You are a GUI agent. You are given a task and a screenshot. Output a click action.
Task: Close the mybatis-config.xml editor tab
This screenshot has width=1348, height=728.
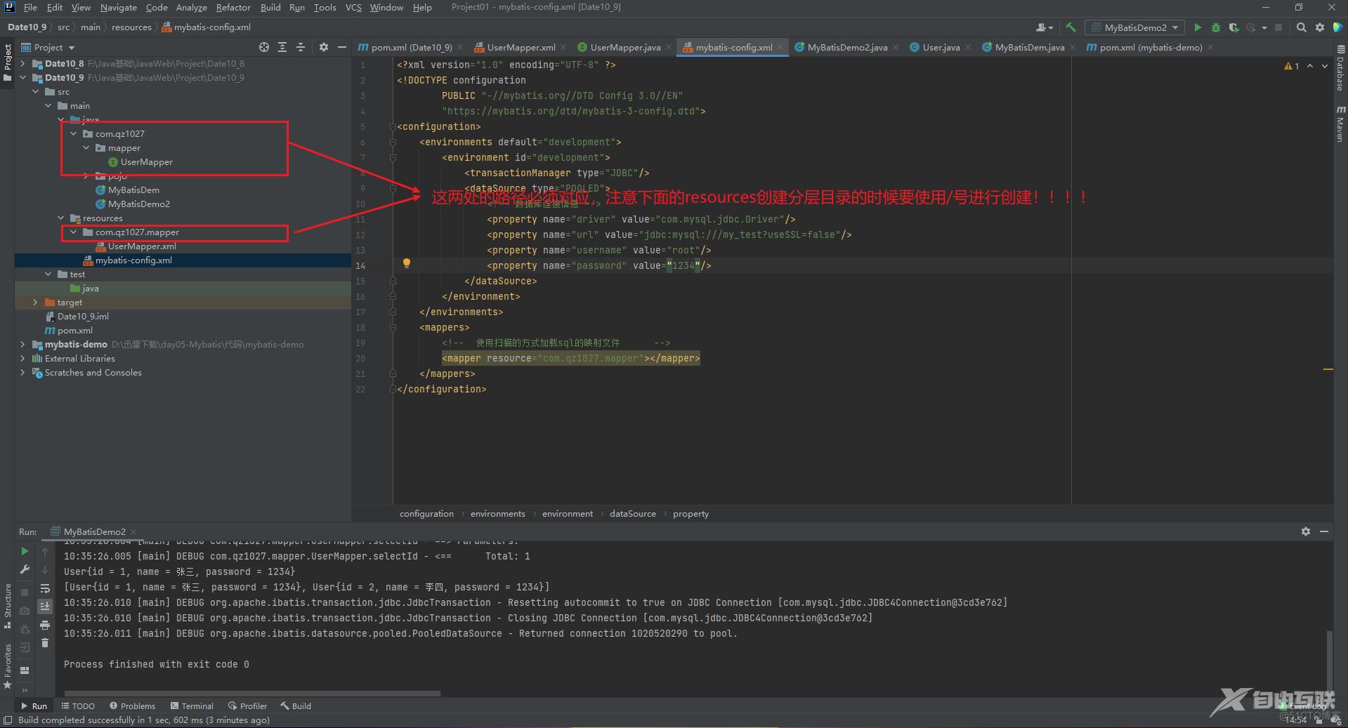[x=780, y=47]
